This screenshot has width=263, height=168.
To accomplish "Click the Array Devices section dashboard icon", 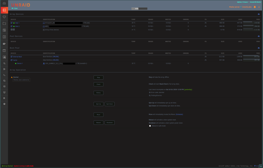I will point(259,14).
